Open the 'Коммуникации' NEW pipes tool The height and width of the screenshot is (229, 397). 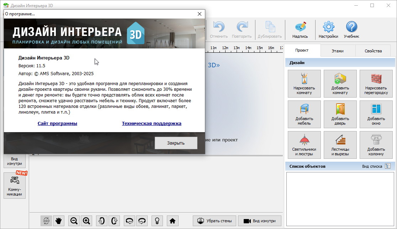pos(15,186)
